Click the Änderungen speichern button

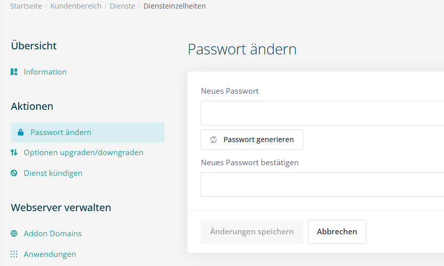[x=251, y=232]
